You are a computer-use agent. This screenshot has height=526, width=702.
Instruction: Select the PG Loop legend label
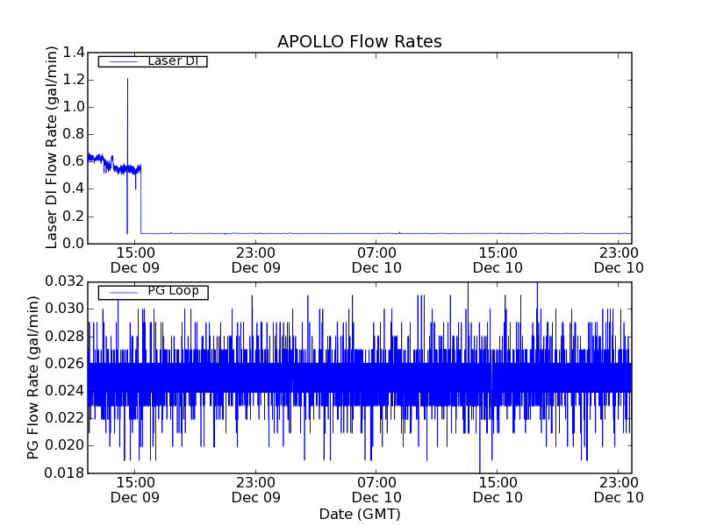[173, 291]
